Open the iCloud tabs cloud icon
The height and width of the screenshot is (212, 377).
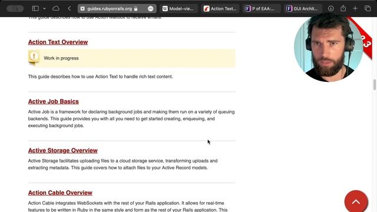56,8
